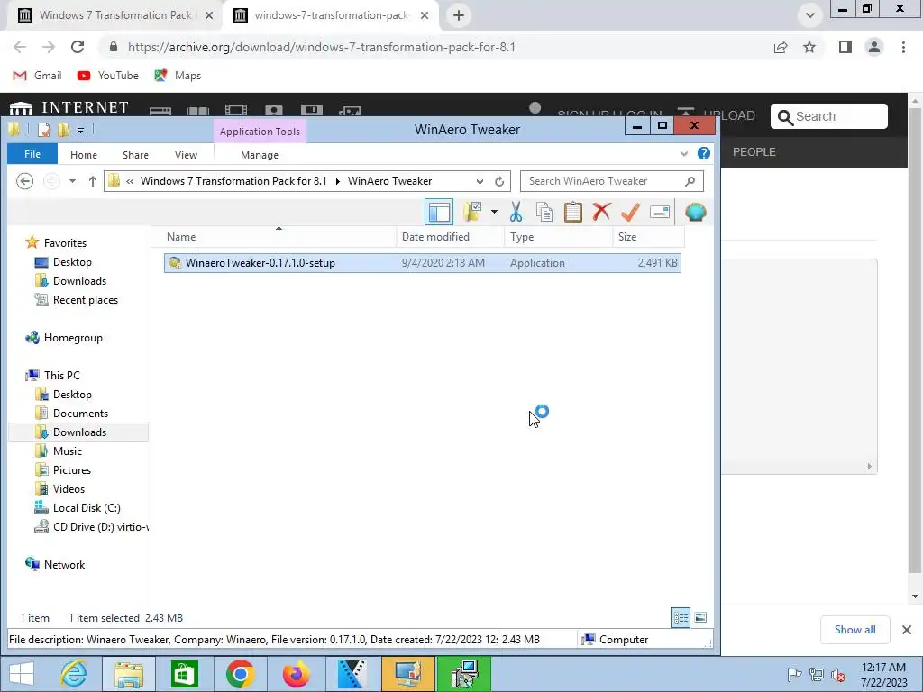
Task: Open the YouTube bookmark
Action: coord(108,76)
